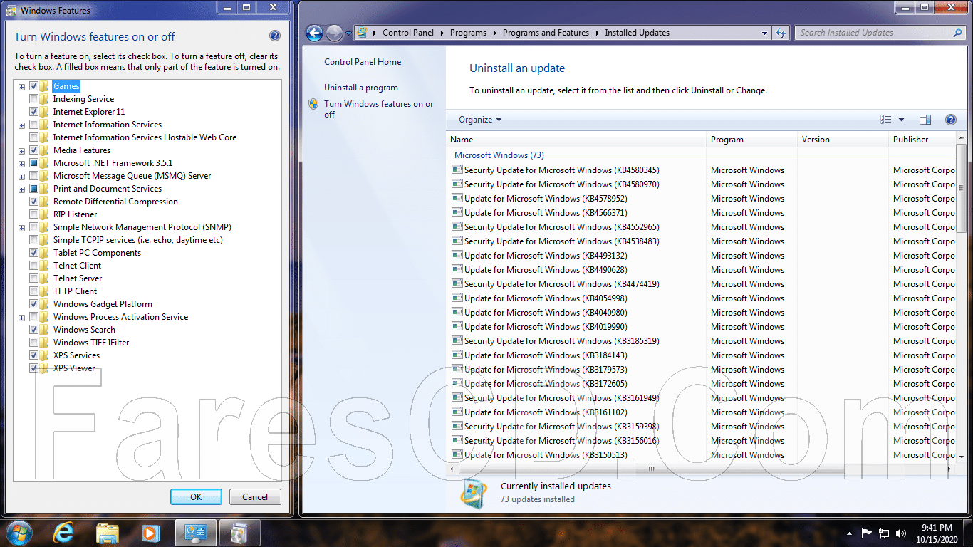This screenshot has width=973, height=547.
Task: Click OK in Windows Features
Action: tap(196, 497)
